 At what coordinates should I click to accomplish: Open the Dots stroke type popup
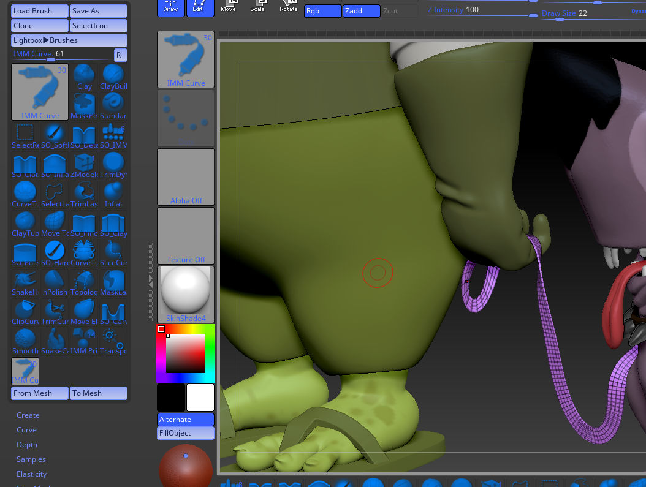186,119
